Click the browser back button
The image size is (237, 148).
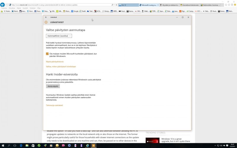(x=3, y=5)
